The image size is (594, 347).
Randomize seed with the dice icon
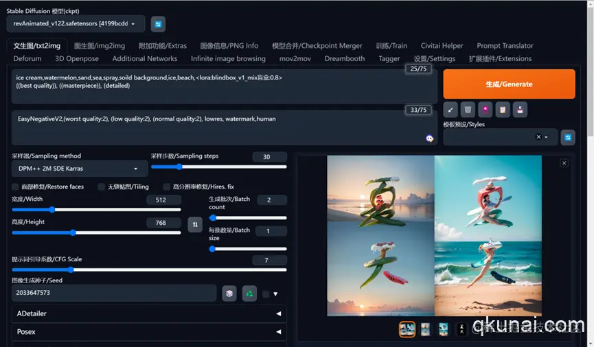[229, 294]
